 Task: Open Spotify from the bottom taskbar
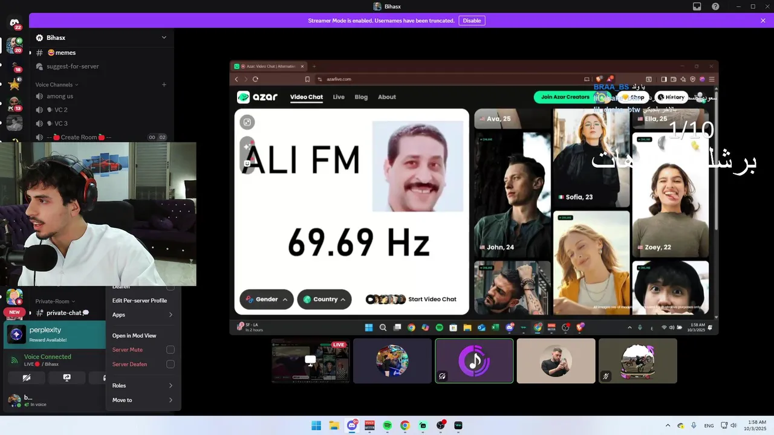click(x=388, y=425)
